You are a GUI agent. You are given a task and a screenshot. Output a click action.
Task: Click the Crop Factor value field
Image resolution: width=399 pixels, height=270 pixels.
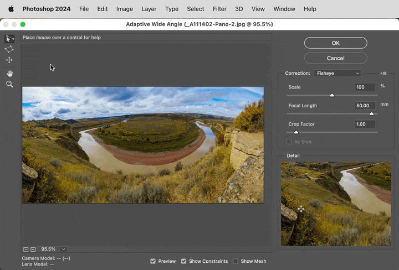click(365, 124)
